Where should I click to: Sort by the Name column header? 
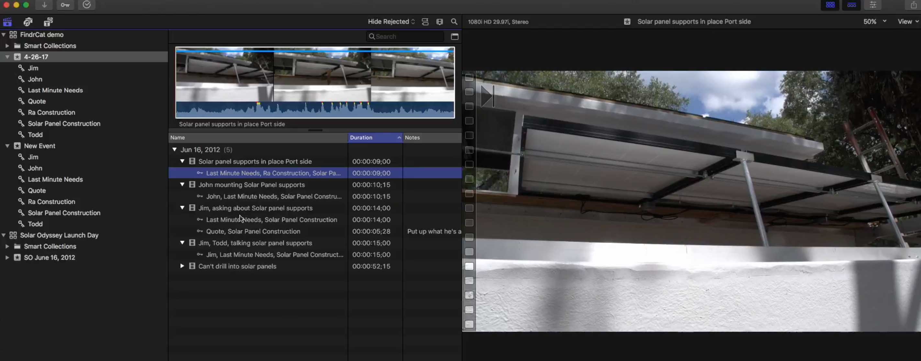(258, 137)
